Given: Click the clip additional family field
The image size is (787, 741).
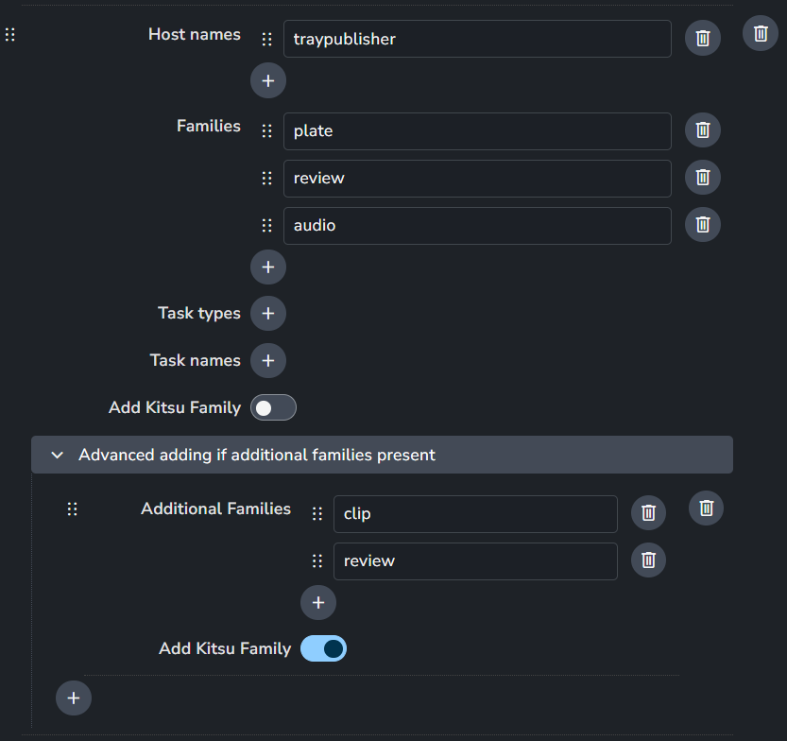Looking at the screenshot, I should pos(475,514).
